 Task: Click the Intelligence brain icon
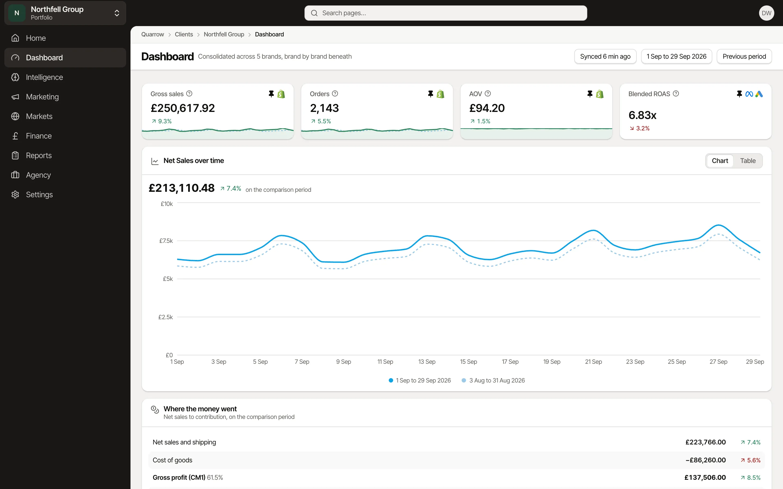15,77
